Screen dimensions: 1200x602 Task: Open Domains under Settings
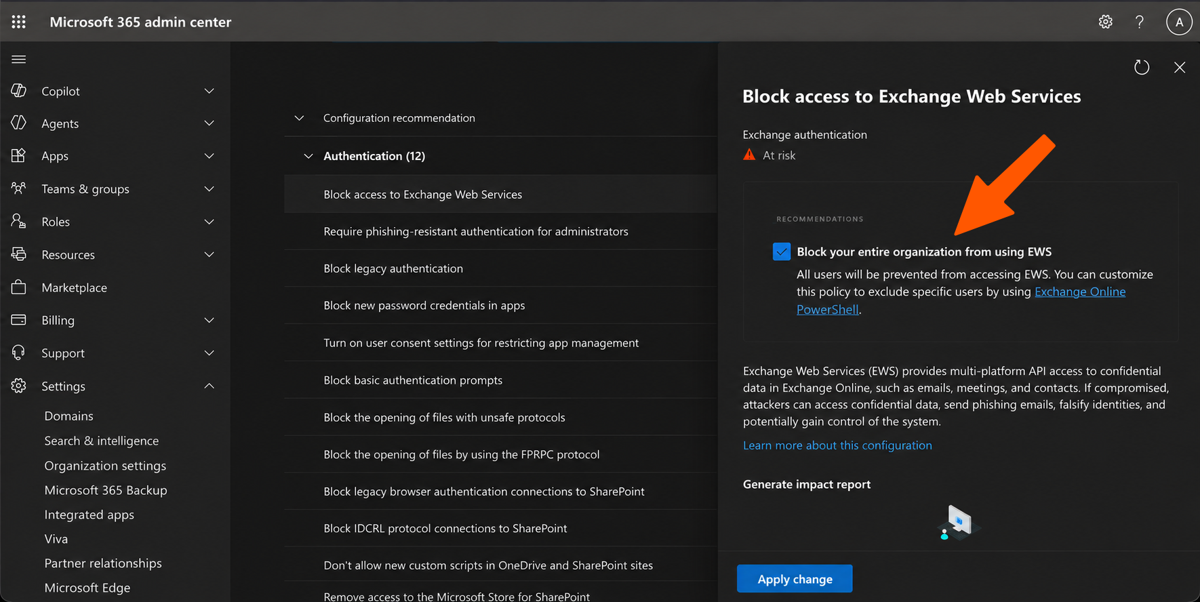pyautogui.click(x=69, y=416)
